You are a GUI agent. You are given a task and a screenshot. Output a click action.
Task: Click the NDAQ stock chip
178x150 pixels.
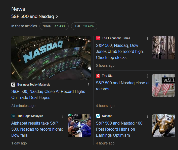tap(54, 26)
